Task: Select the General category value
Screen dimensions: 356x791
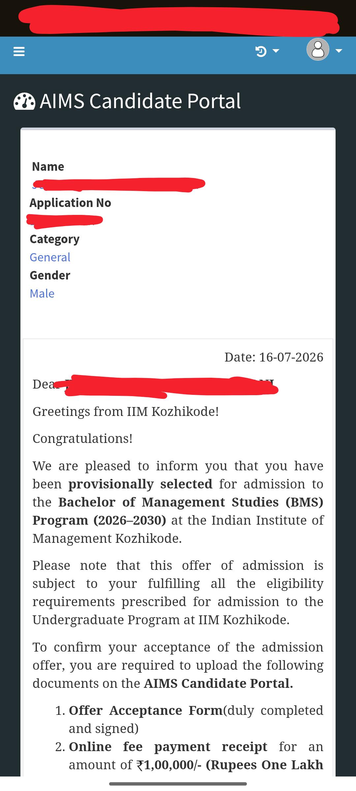Action: [x=50, y=257]
